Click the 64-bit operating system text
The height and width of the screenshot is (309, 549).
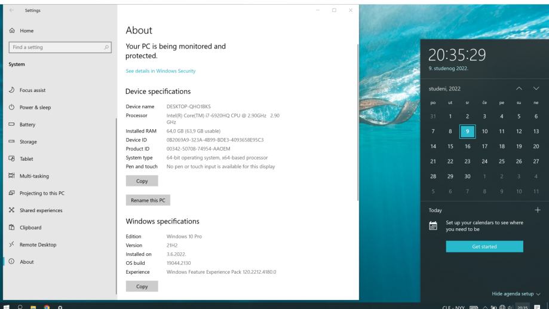(217, 158)
